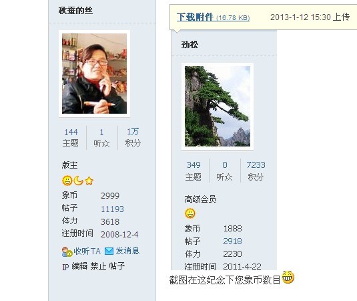The width and height of the screenshot is (357, 301).
Task: Click the star rank icon under 版主
Action: 89,181
